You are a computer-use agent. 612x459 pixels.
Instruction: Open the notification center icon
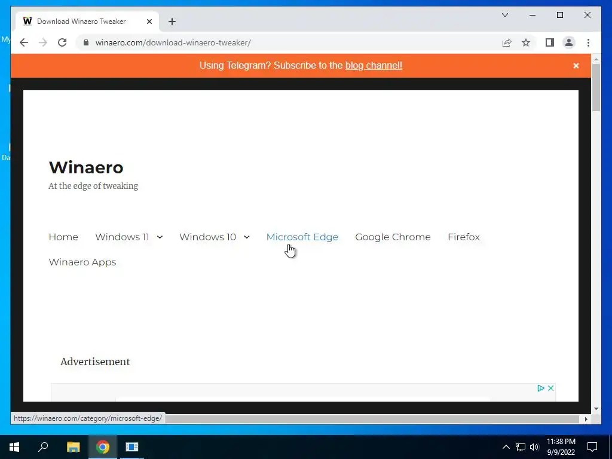click(592, 447)
